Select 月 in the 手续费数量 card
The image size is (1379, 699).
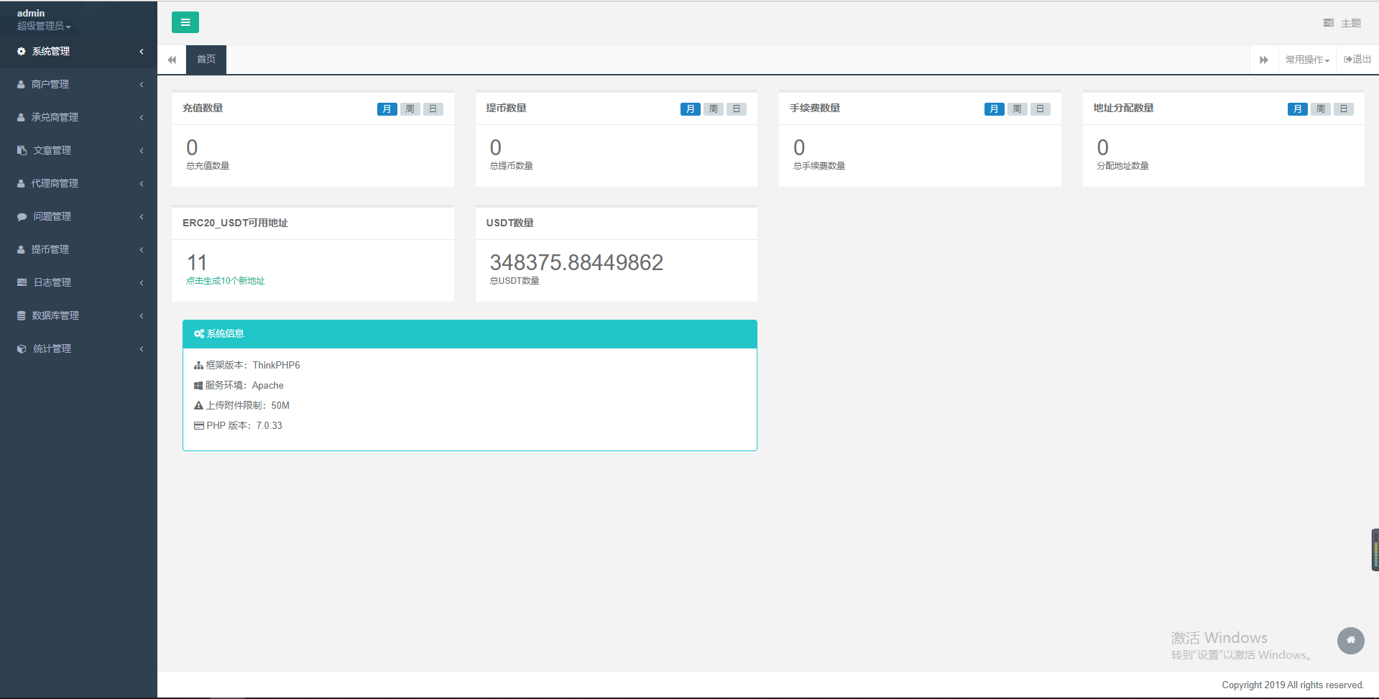point(994,109)
